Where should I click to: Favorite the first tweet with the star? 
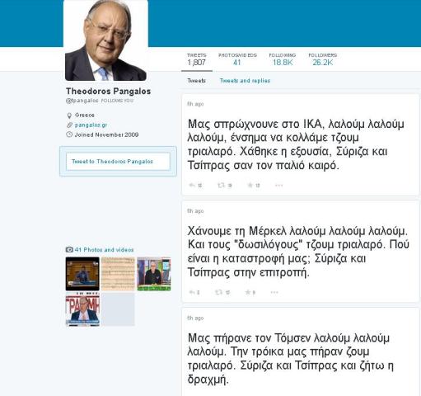coord(250,185)
